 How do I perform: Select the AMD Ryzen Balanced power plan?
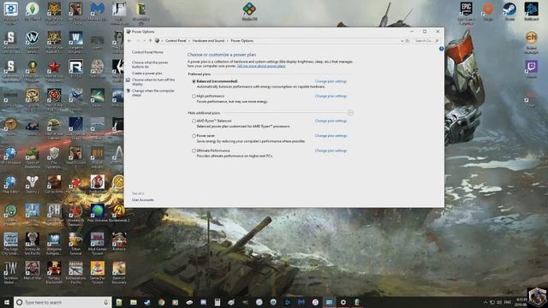[x=194, y=121]
